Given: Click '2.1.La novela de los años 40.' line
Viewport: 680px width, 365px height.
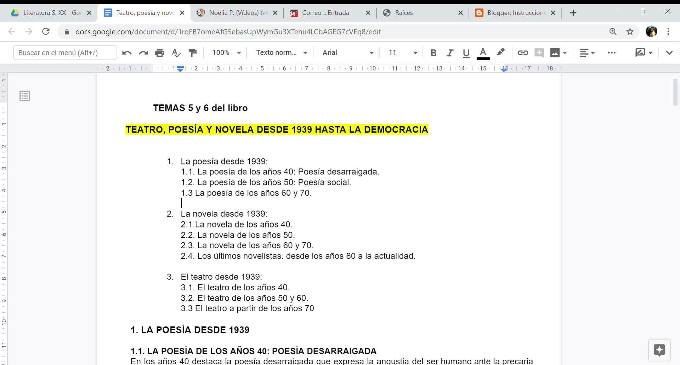Looking at the screenshot, I should (236, 225).
